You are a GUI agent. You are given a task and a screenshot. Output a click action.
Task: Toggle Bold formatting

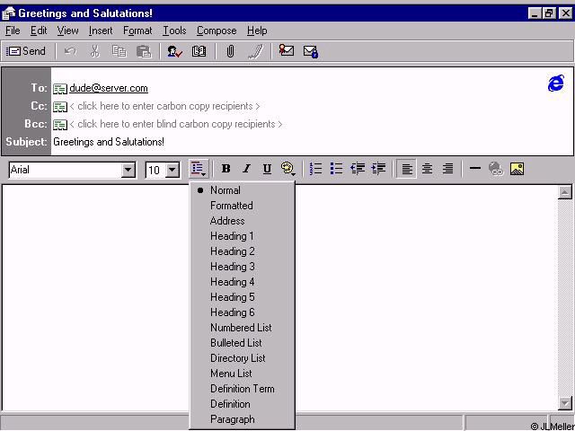(x=226, y=169)
